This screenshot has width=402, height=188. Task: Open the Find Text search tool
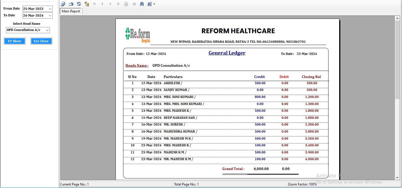[x=142, y=4]
